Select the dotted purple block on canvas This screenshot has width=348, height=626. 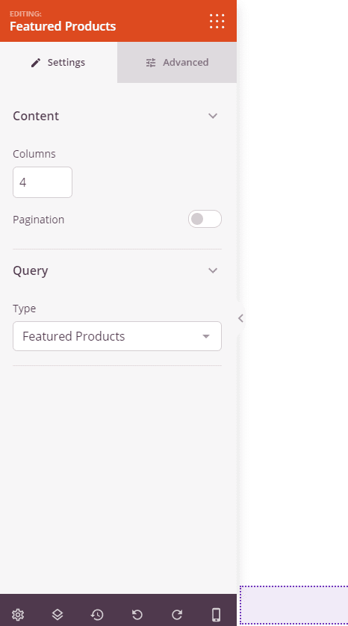click(x=294, y=605)
